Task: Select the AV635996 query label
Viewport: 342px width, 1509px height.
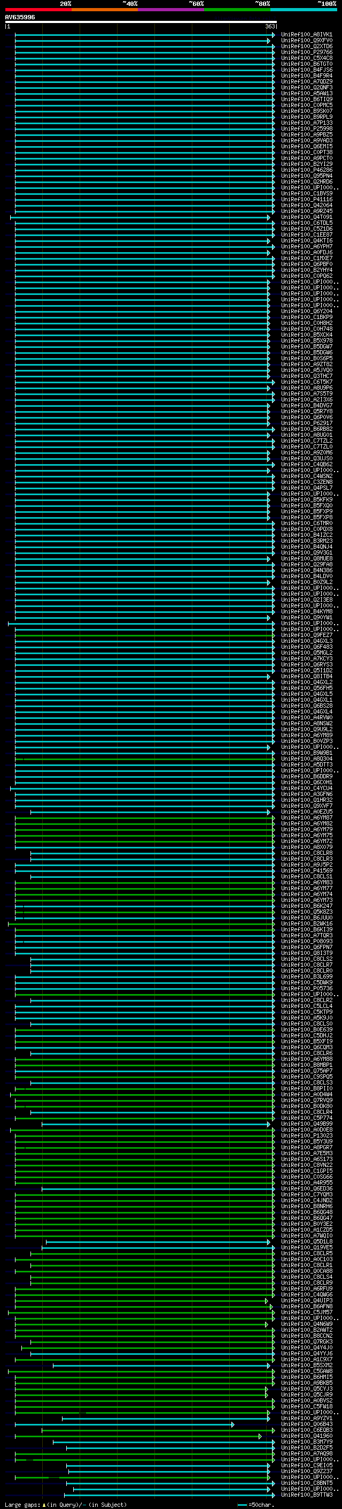Action: 20,18
